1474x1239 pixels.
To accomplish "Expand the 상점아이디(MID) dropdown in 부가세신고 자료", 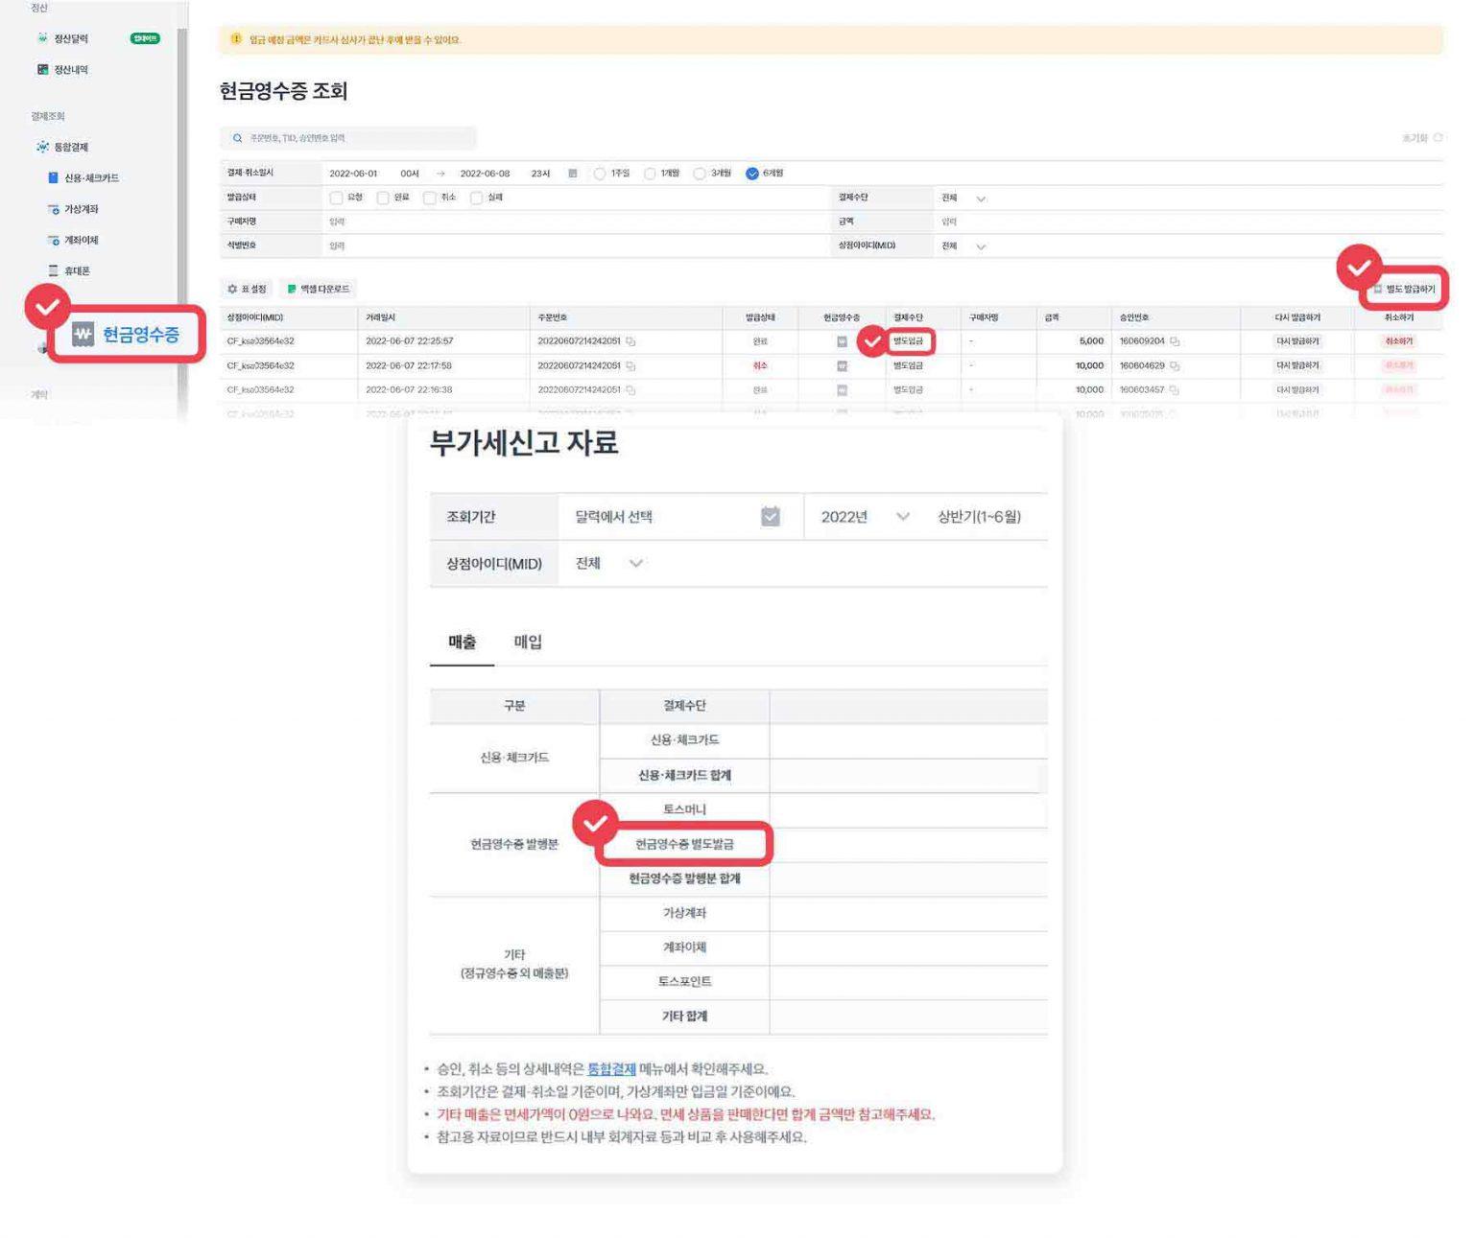I will pyautogui.click(x=635, y=563).
